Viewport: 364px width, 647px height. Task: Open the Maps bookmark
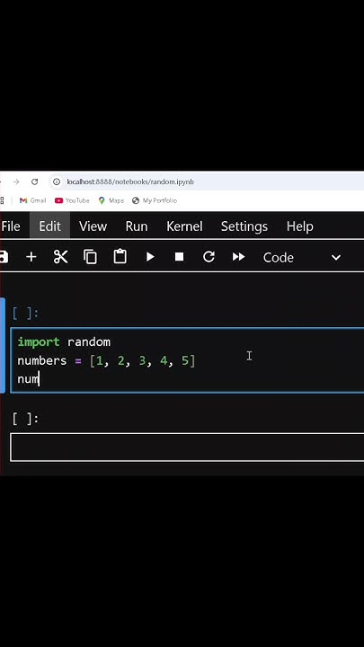[x=111, y=200]
